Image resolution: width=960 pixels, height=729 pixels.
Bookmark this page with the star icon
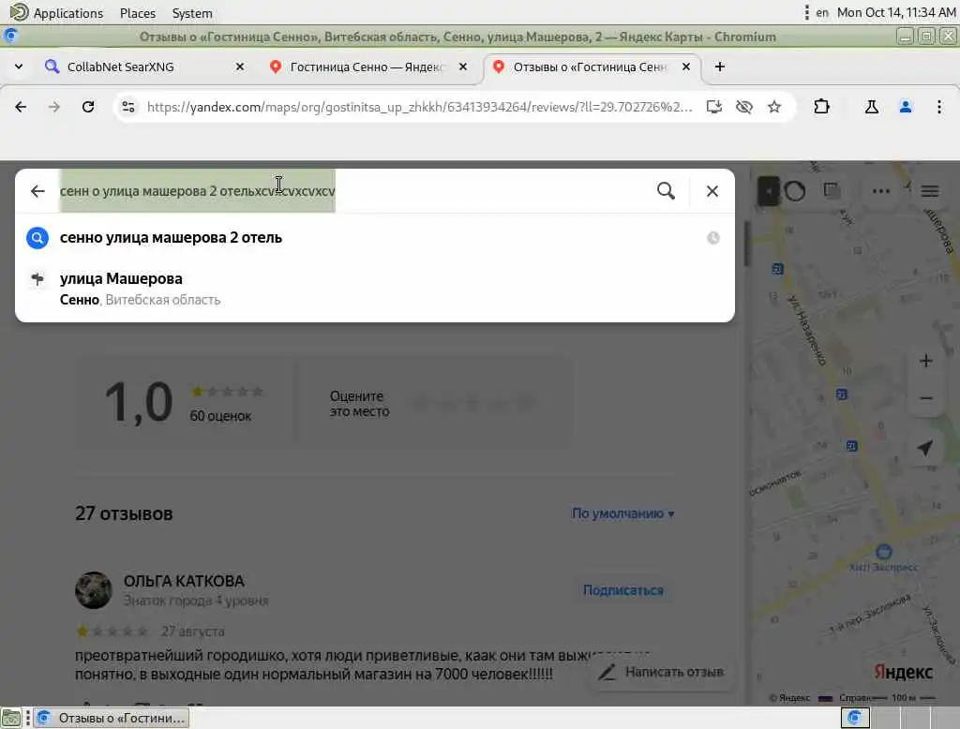(x=774, y=107)
